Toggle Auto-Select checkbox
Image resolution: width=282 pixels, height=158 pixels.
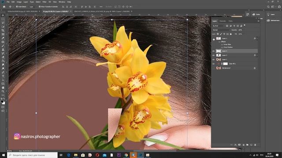tap(17, 7)
